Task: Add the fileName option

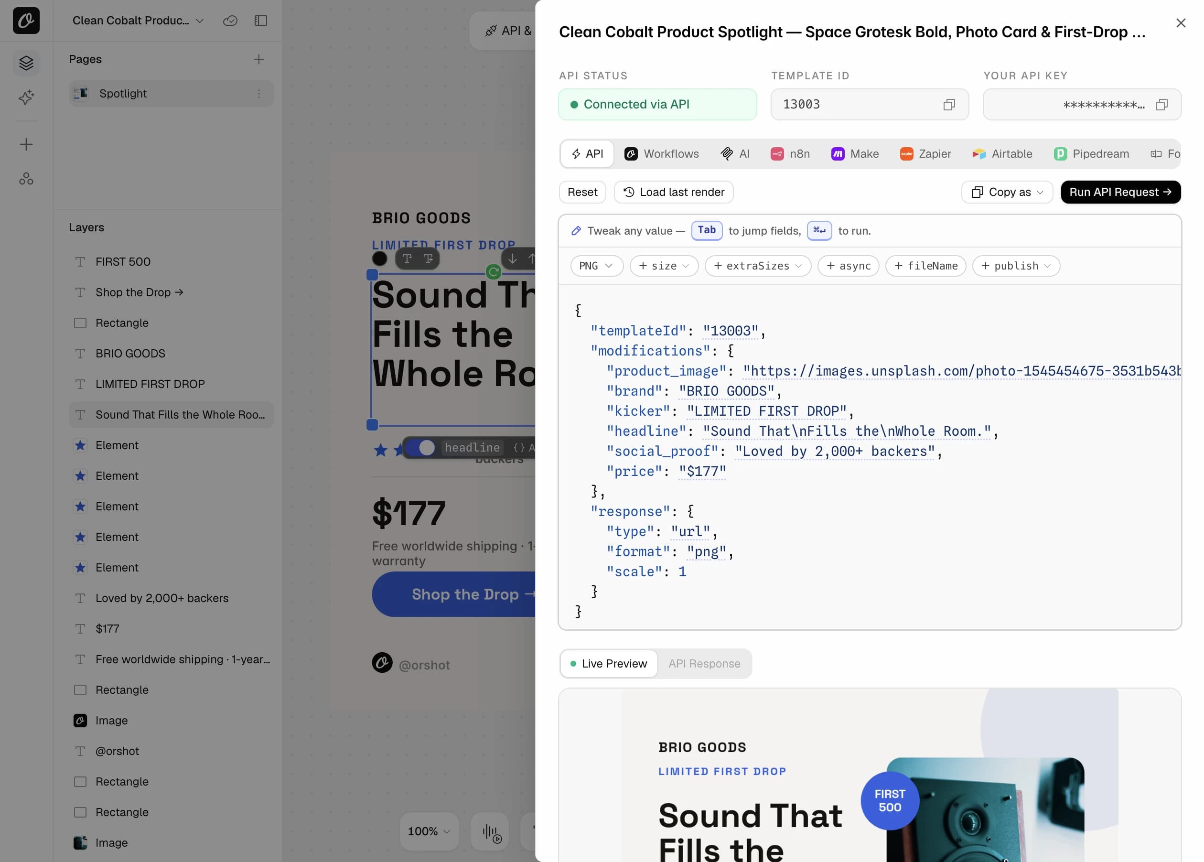Action: click(x=925, y=266)
